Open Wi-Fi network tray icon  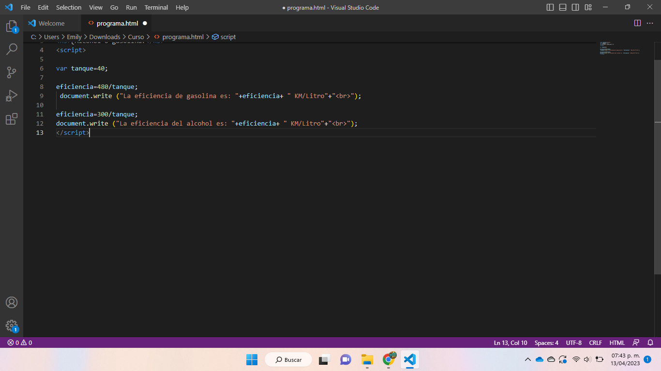(576, 359)
